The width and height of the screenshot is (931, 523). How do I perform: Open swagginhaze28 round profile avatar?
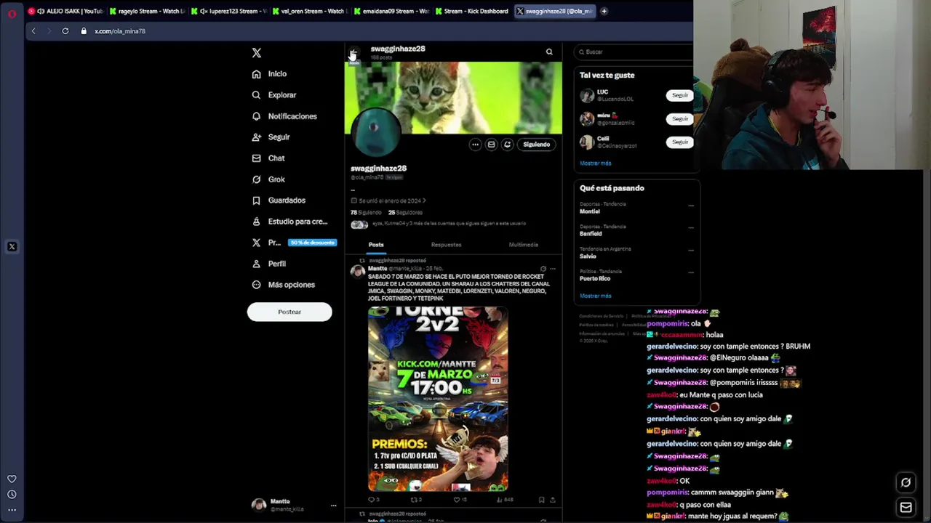coord(375,132)
